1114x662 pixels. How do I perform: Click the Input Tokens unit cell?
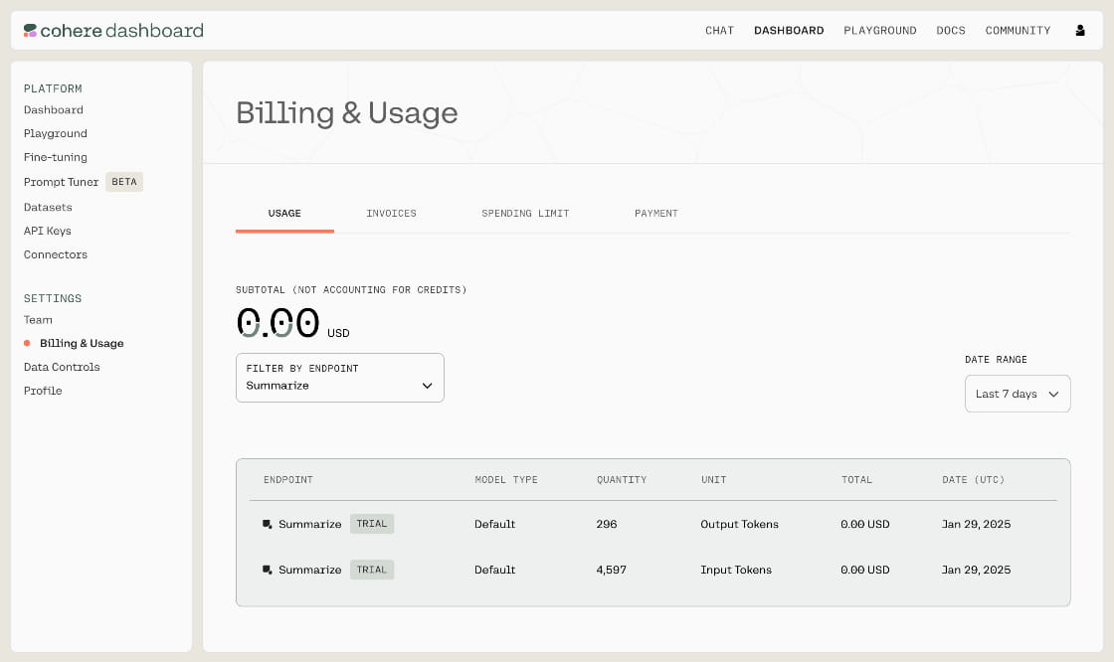click(736, 570)
